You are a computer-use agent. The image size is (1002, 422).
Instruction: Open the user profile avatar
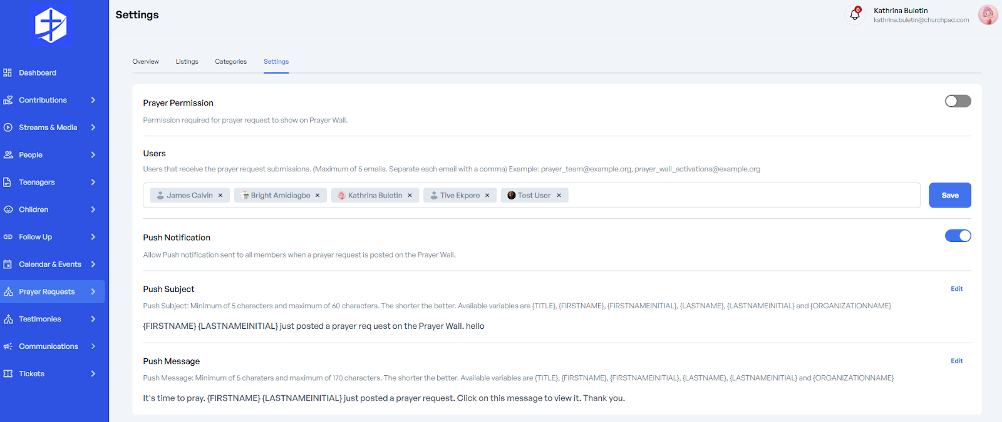pos(988,15)
